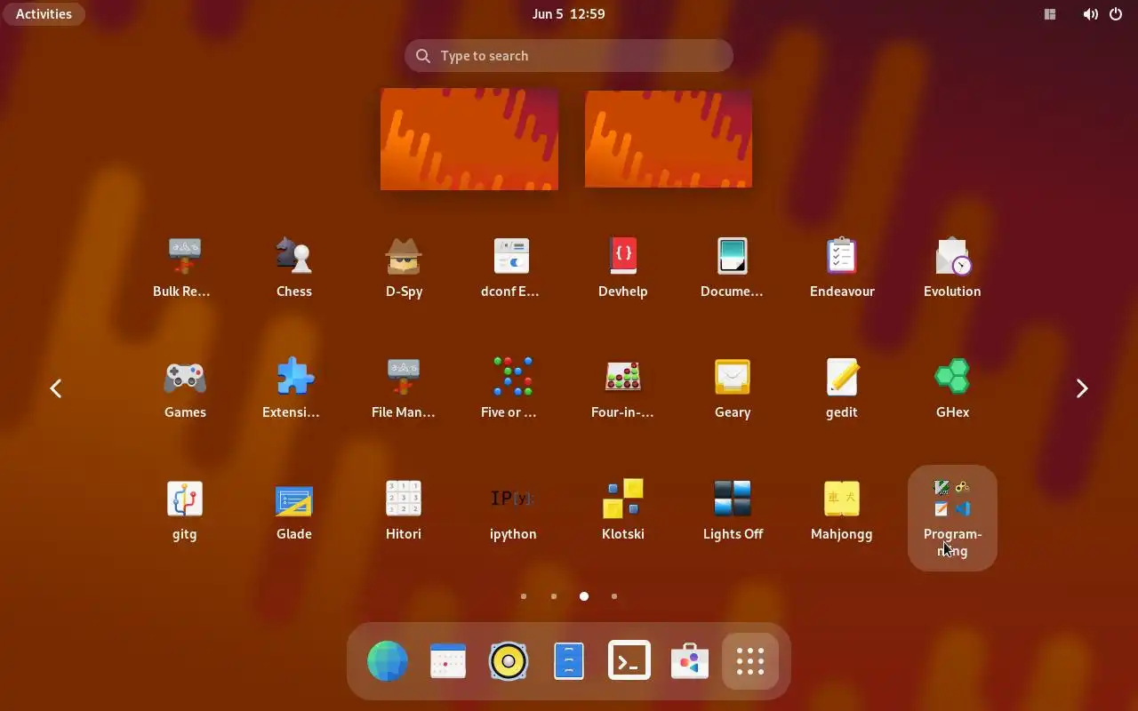The width and height of the screenshot is (1138, 711).
Task: Launch the Mahjongg game
Action: (x=842, y=510)
